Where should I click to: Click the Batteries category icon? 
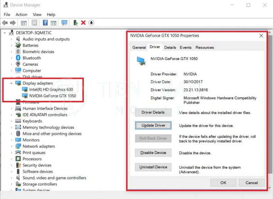tap(18, 45)
